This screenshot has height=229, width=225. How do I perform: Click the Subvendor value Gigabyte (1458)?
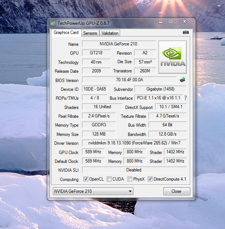160,89
